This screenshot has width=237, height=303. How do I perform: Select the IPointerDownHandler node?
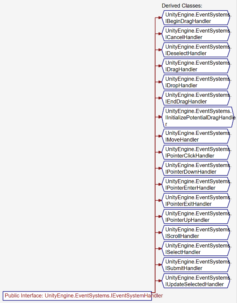click(x=196, y=168)
